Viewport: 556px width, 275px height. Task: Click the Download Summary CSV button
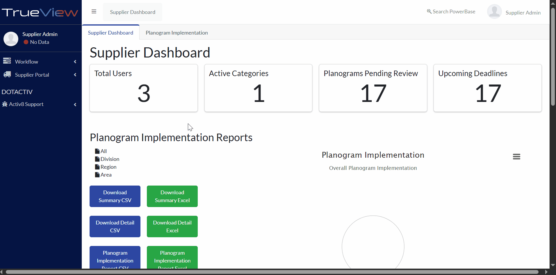coord(115,196)
